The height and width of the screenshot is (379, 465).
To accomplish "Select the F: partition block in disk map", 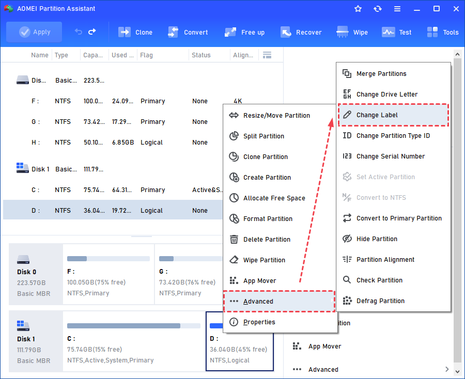I will pyautogui.click(x=109, y=274).
